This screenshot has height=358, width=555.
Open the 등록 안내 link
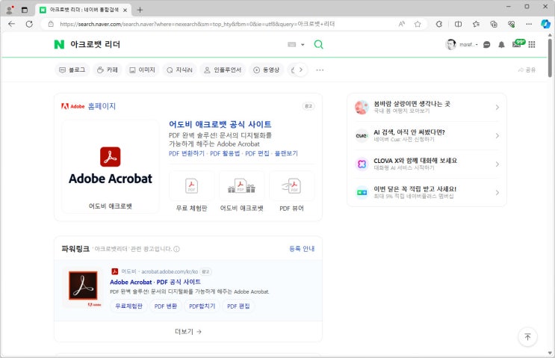pos(302,249)
